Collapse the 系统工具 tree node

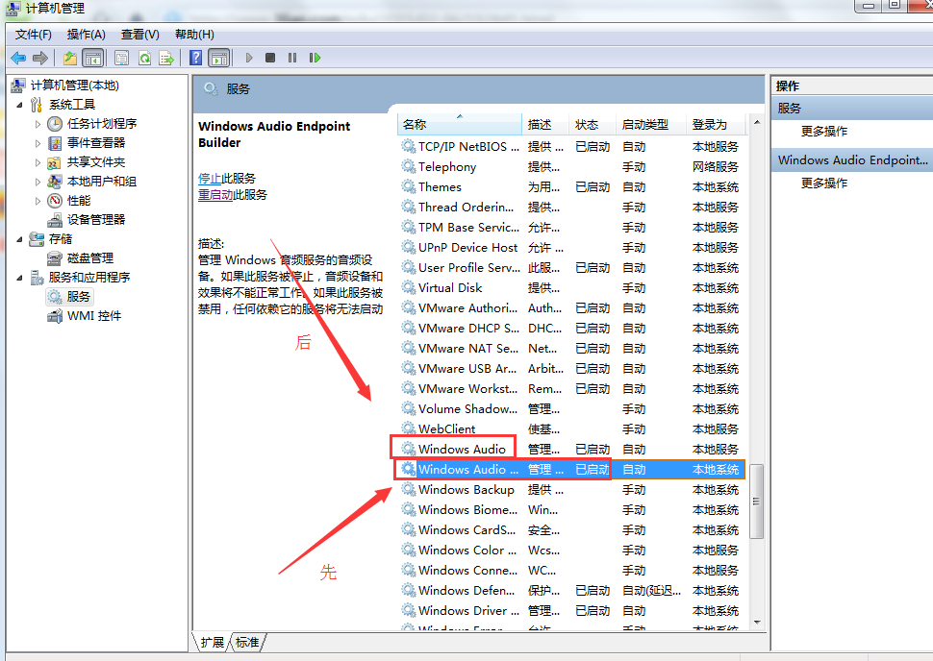[x=19, y=106]
